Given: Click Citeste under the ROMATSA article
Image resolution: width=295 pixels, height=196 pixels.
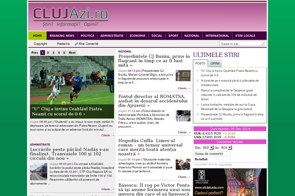Looking at the screenshot, I should 184,132.
